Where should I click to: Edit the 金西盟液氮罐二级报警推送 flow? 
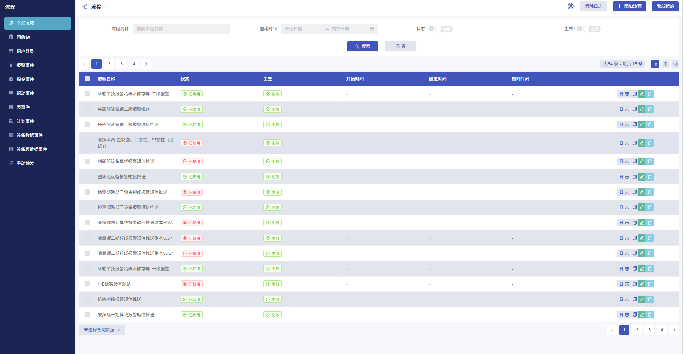coord(642,109)
